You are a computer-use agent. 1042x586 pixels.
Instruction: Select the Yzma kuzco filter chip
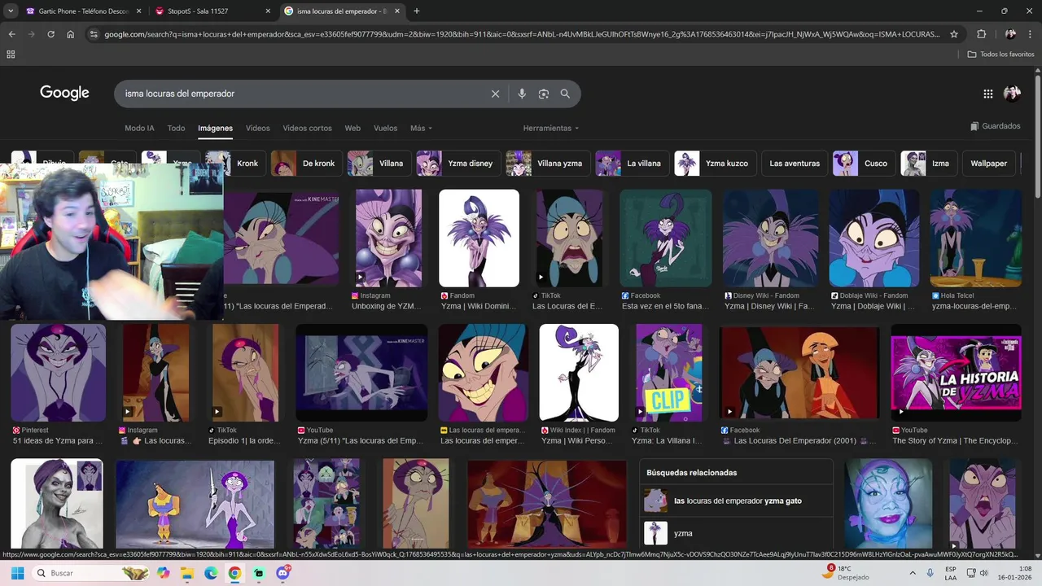716,163
